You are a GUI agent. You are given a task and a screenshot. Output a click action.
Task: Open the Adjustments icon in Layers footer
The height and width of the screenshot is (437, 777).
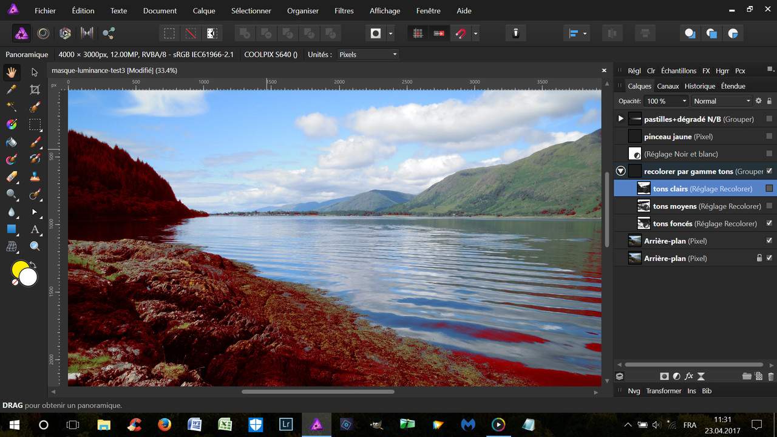coord(677,376)
